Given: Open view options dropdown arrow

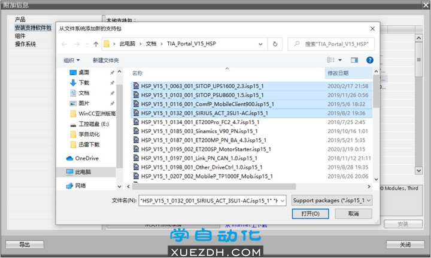Looking at the screenshot, I should coord(340,60).
